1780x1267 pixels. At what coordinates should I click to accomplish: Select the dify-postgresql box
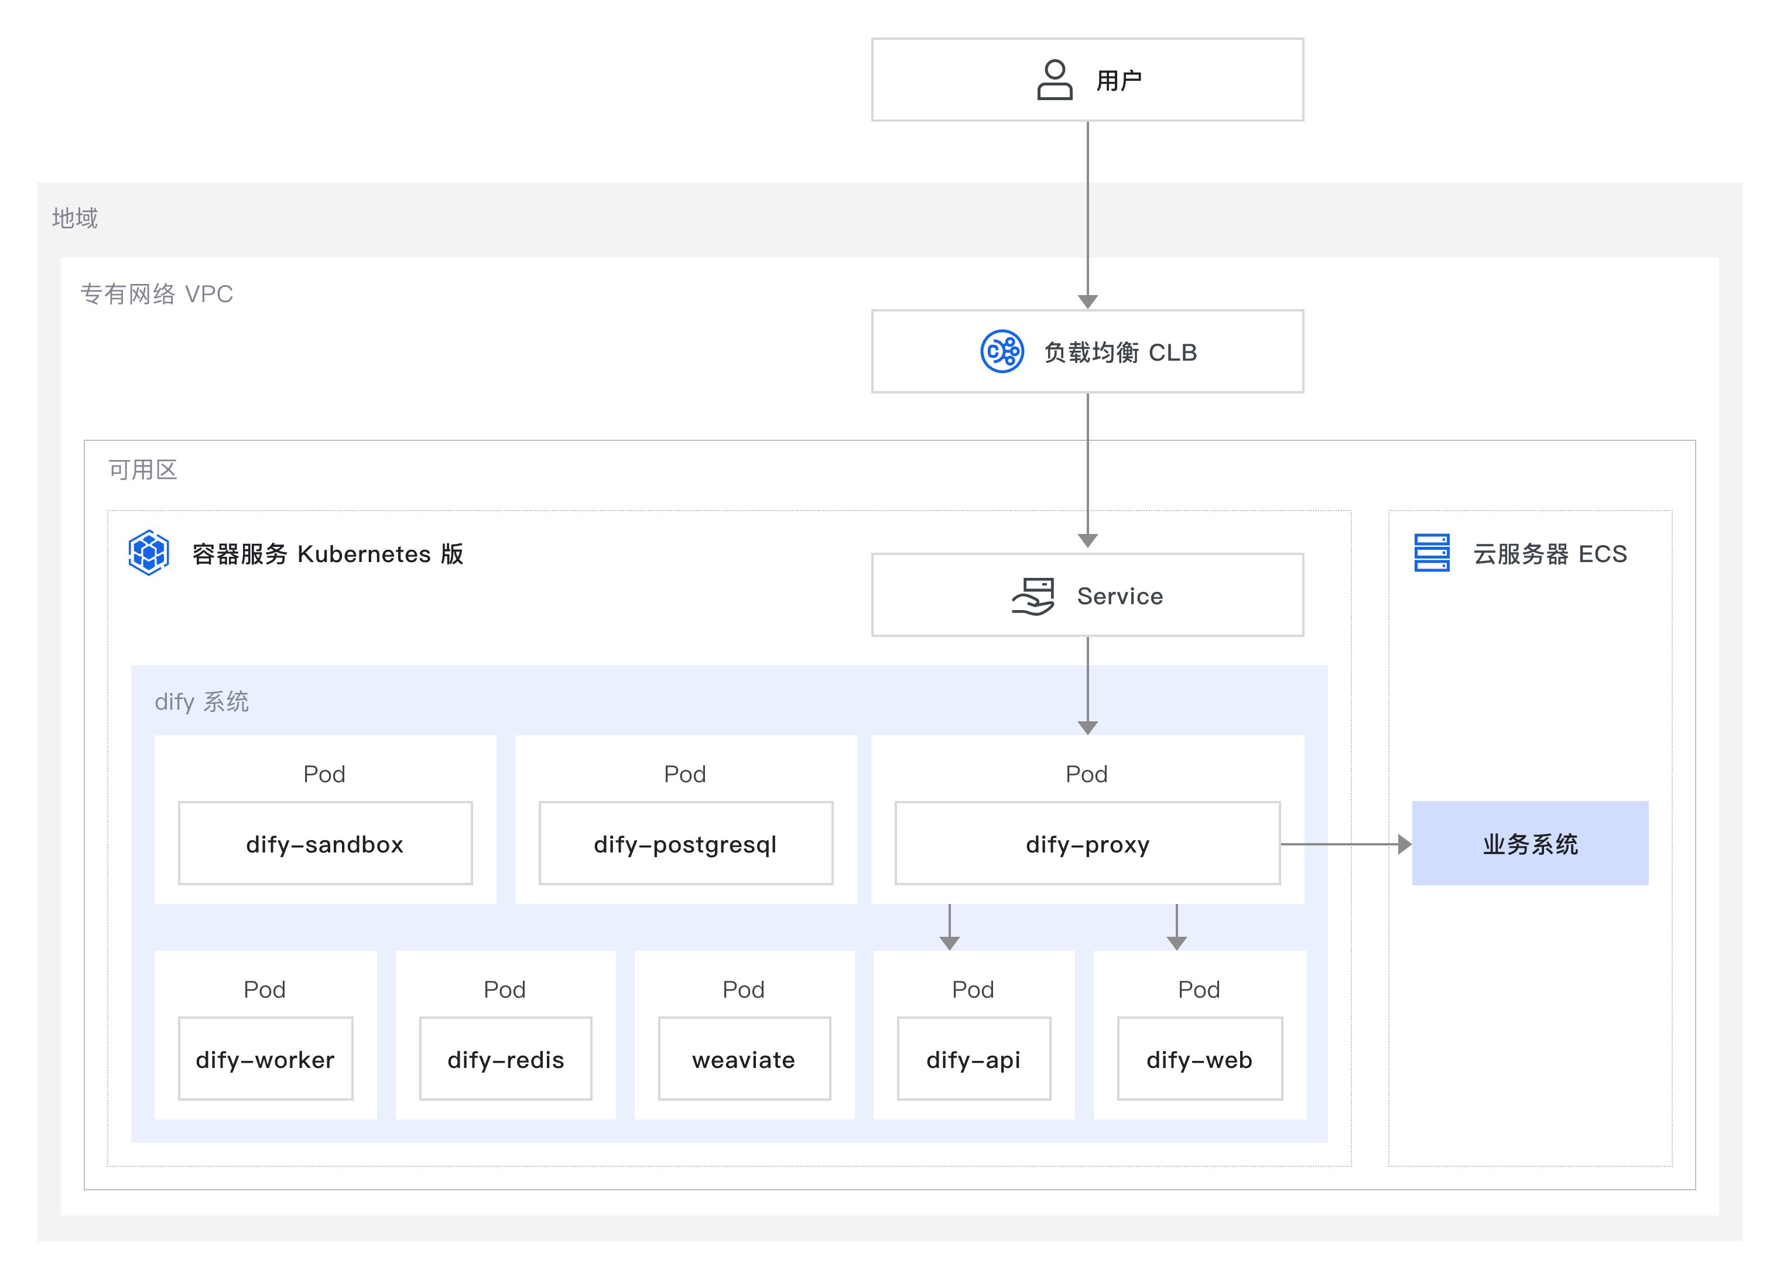685,843
